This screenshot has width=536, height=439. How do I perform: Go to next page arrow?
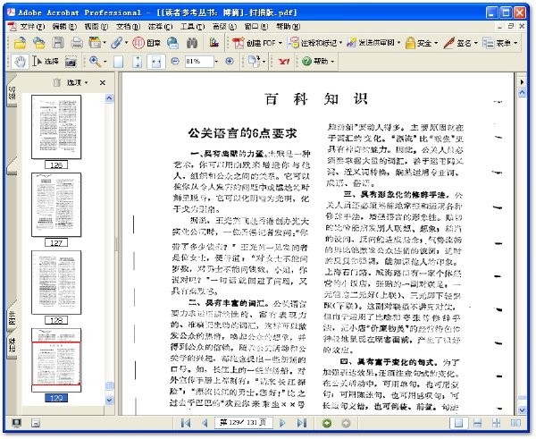point(282,423)
